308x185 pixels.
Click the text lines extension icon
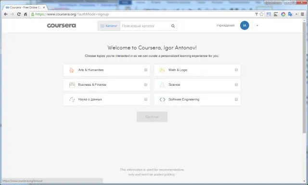tap(276, 14)
